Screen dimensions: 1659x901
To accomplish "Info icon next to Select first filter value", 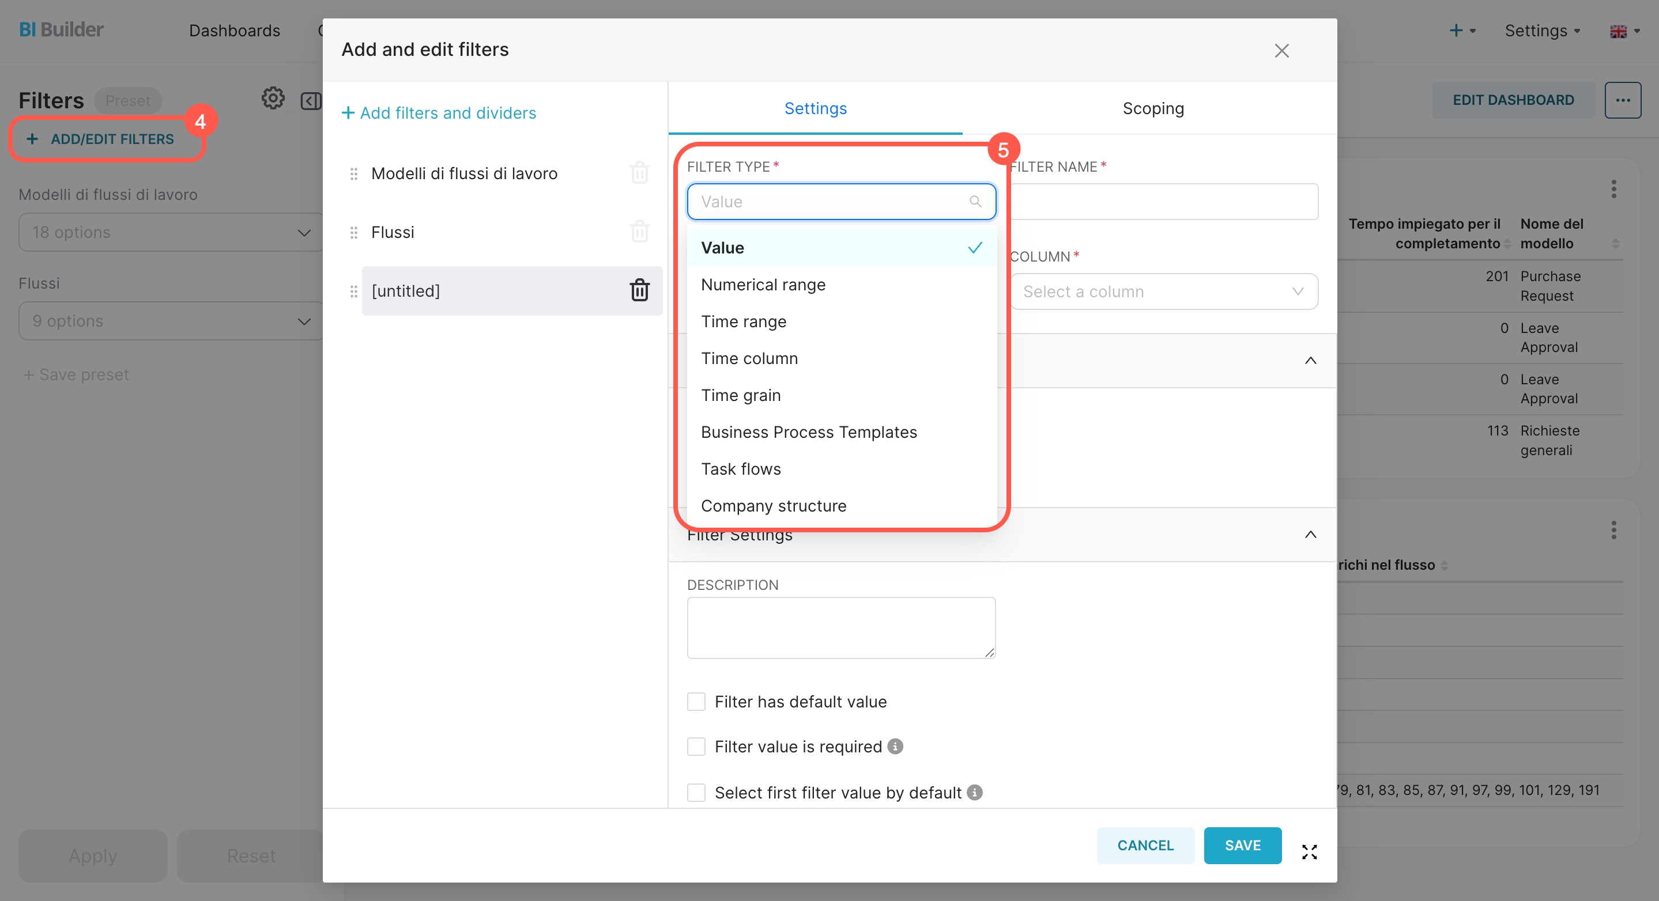I will (x=974, y=792).
